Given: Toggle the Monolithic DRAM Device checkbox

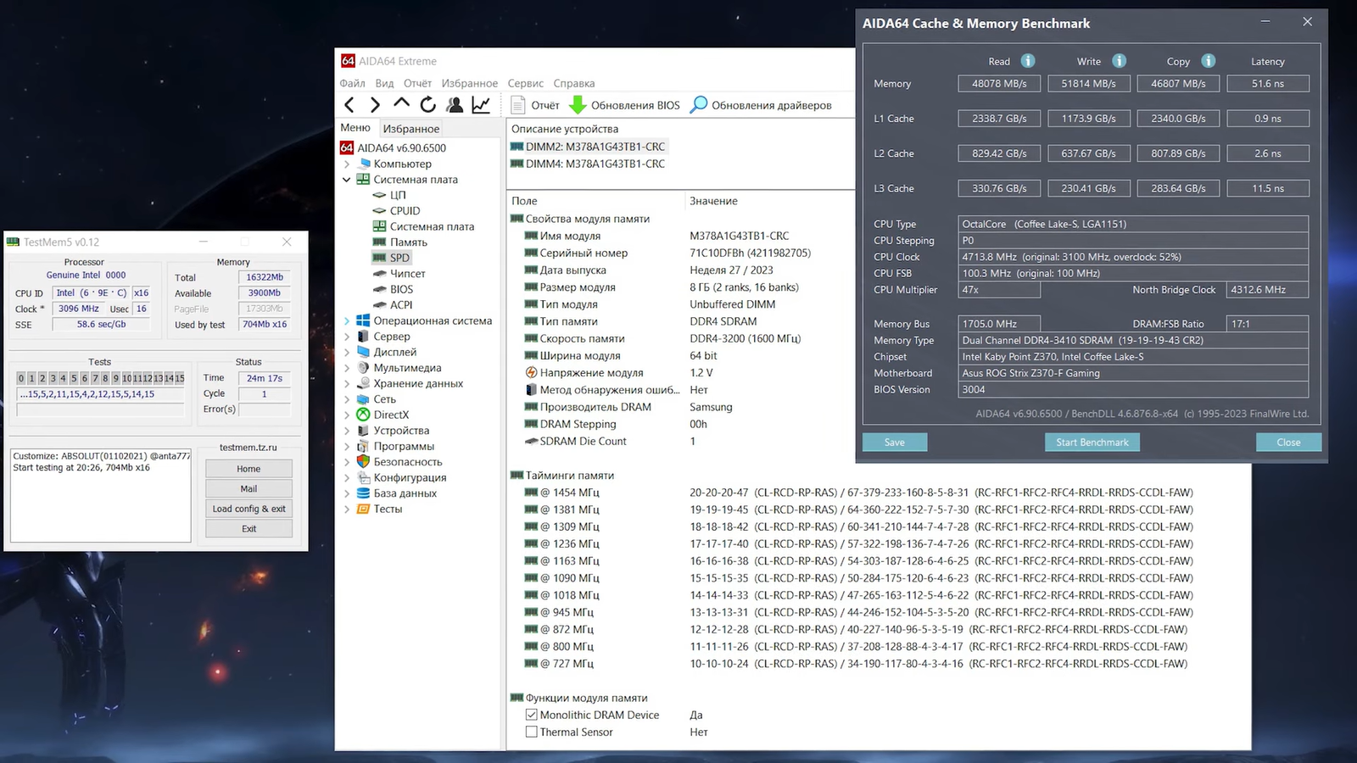Looking at the screenshot, I should (532, 715).
